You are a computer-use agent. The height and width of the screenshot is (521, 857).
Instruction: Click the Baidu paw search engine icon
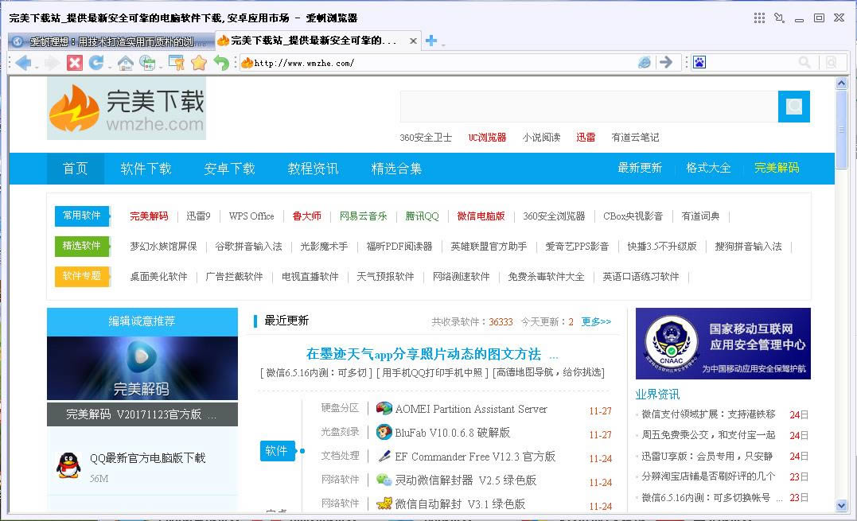[699, 62]
